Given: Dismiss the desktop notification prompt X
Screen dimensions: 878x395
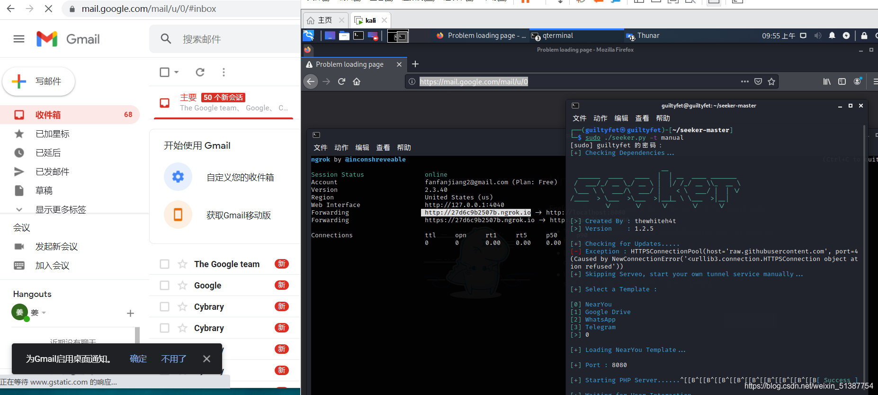Looking at the screenshot, I should (206, 359).
